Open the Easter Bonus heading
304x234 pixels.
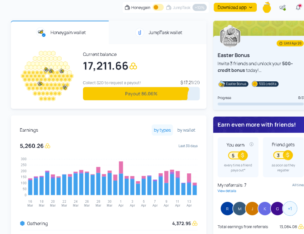point(233,56)
